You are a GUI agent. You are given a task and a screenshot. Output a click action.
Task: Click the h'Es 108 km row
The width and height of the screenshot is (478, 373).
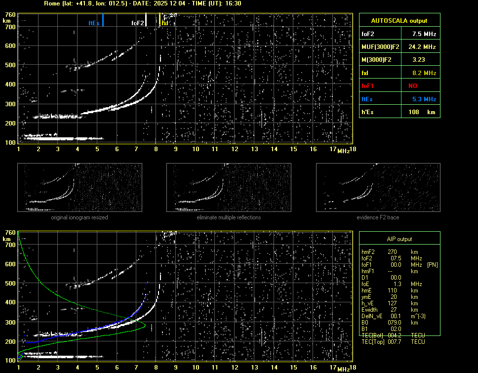click(399, 112)
